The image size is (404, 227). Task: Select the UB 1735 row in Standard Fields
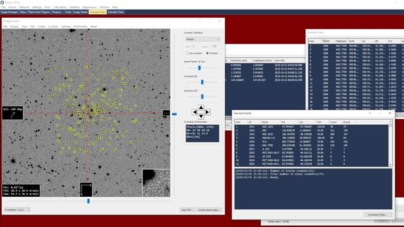312,156
